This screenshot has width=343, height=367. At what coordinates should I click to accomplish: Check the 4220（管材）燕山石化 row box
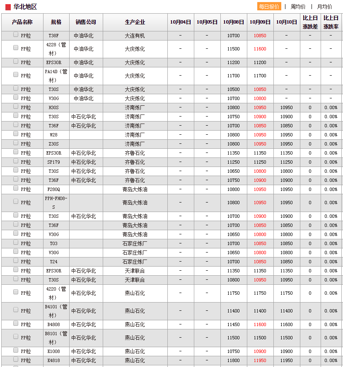[x=16, y=292]
